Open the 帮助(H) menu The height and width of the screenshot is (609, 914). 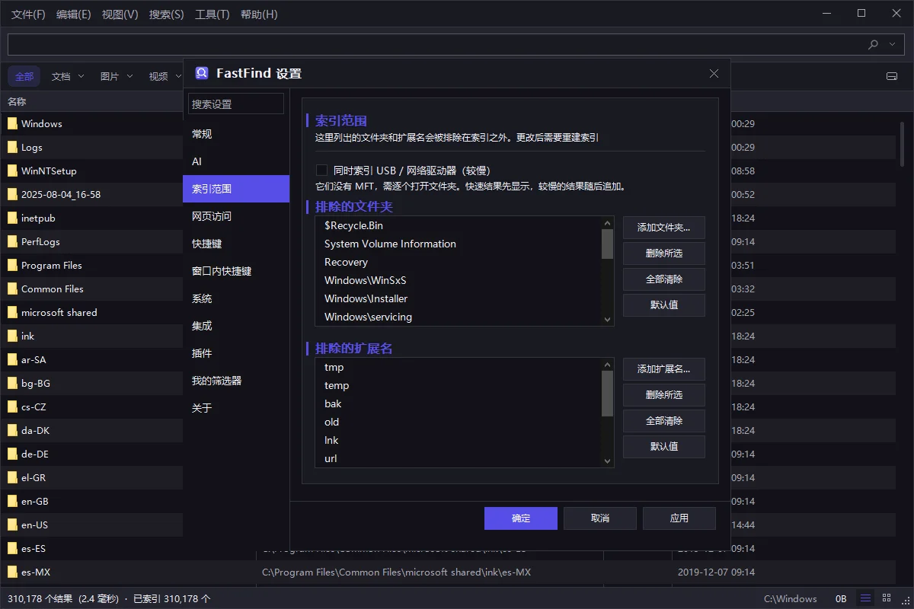pos(259,14)
